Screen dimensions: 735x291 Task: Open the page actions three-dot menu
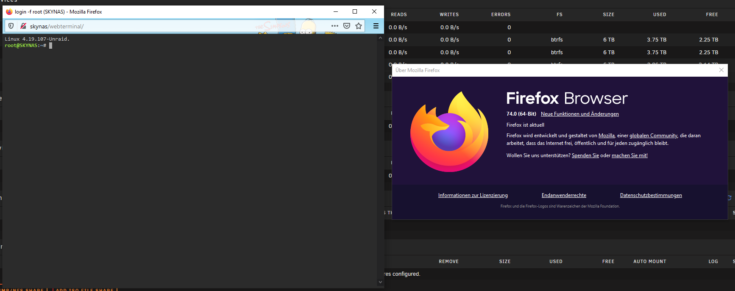pos(335,26)
